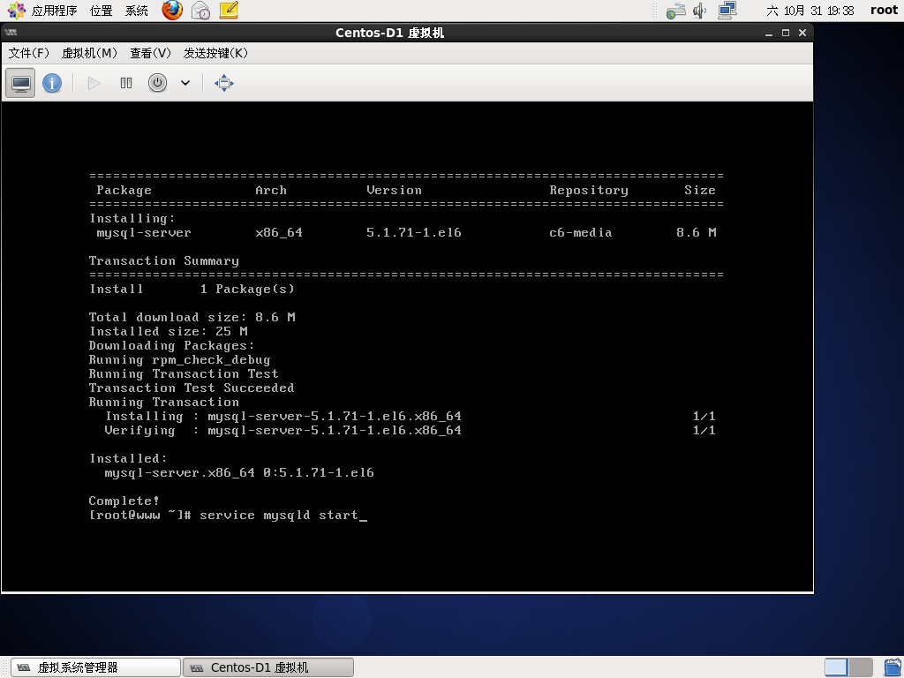The image size is (904, 678).
Task: Click the 'Repository' column header
Action: [589, 191]
